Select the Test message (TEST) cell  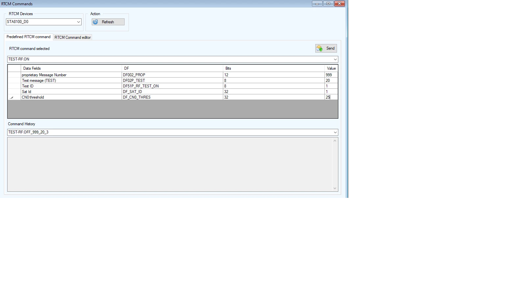coord(71,81)
